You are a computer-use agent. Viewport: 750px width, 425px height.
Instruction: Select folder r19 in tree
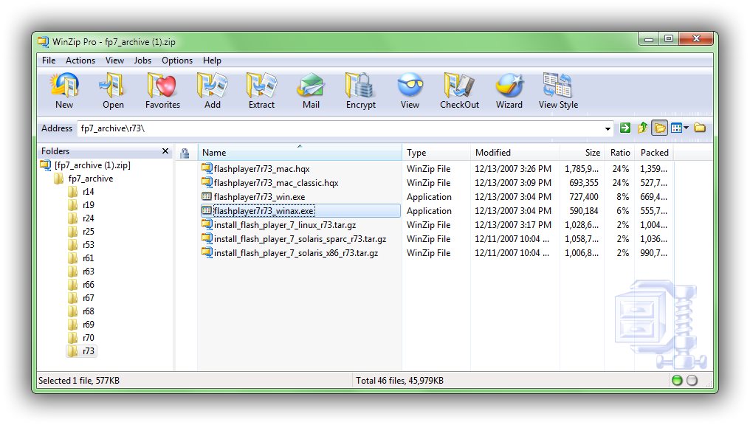click(88, 205)
